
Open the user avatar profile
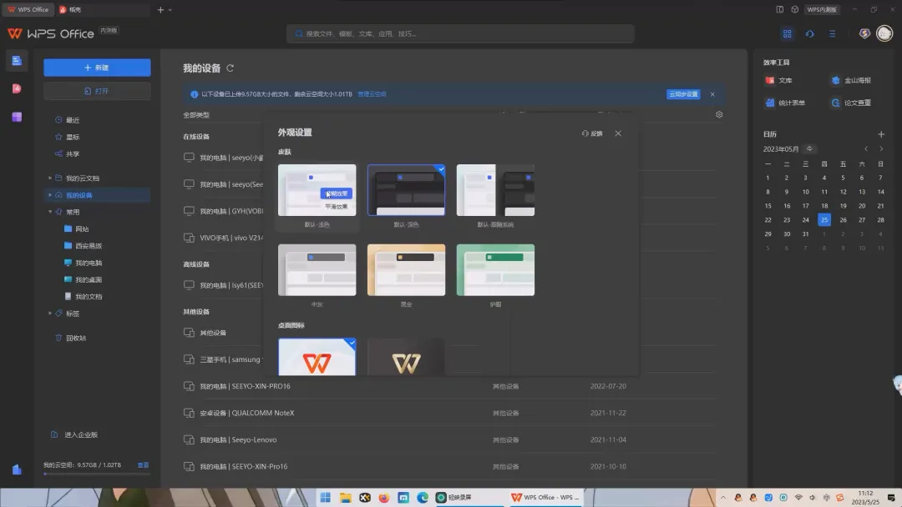884,33
